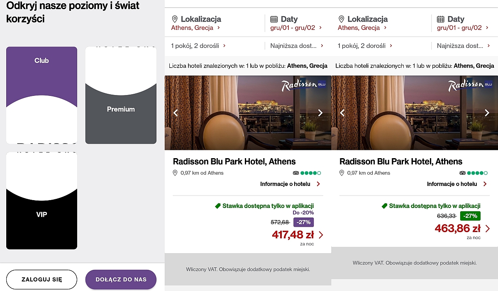Click the calendar icon beside Daty in middle panel

coord(274,19)
